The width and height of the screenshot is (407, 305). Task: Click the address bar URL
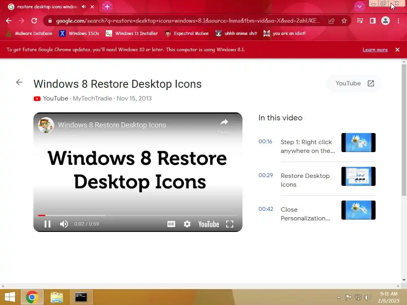click(x=188, y=21)
